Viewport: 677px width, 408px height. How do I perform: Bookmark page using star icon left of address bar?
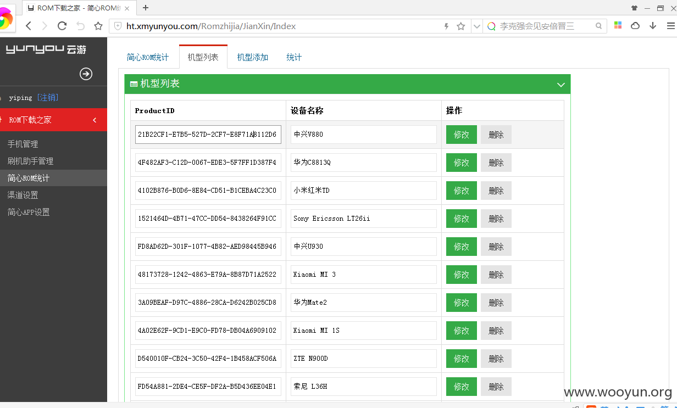click(98, 26)
